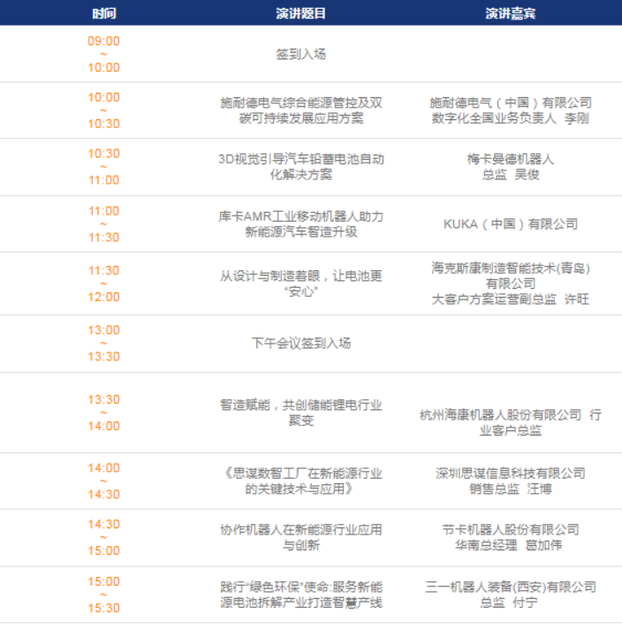The width and height of the screenshot is (622, 629).
Task: Click the 智造赋能，共创储能锂电 topic
Action: pos(301,413)
